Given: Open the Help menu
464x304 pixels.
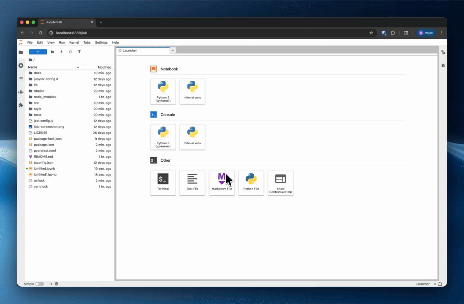Looking at the screenshot, I should coord(115,43).
